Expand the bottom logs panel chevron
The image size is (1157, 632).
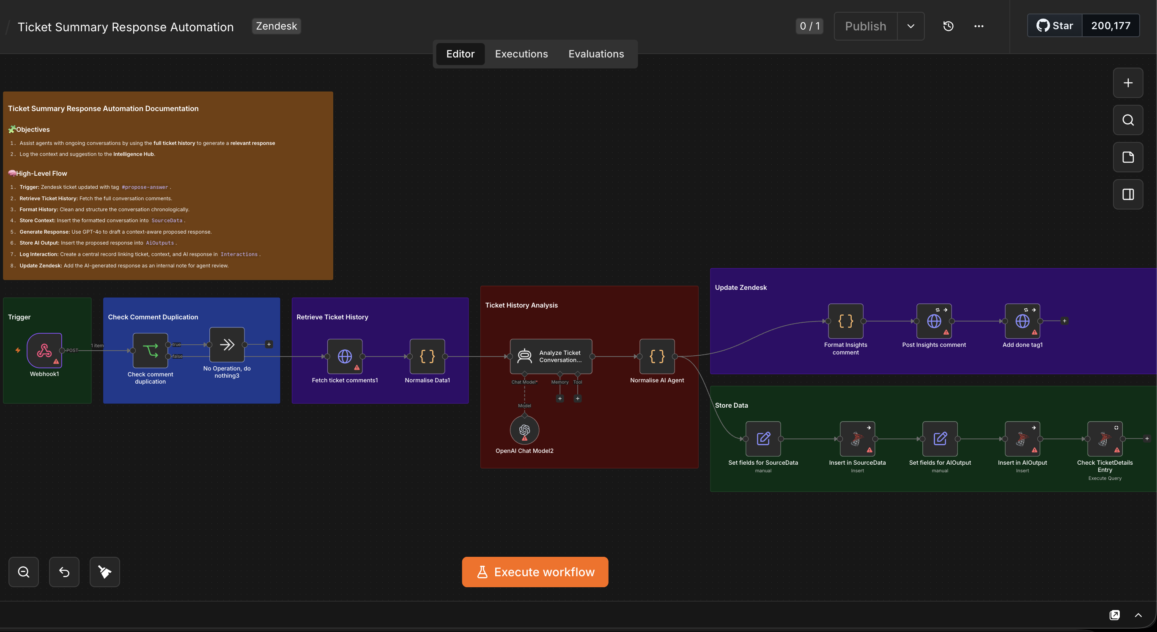click(x=1138, y=615)
